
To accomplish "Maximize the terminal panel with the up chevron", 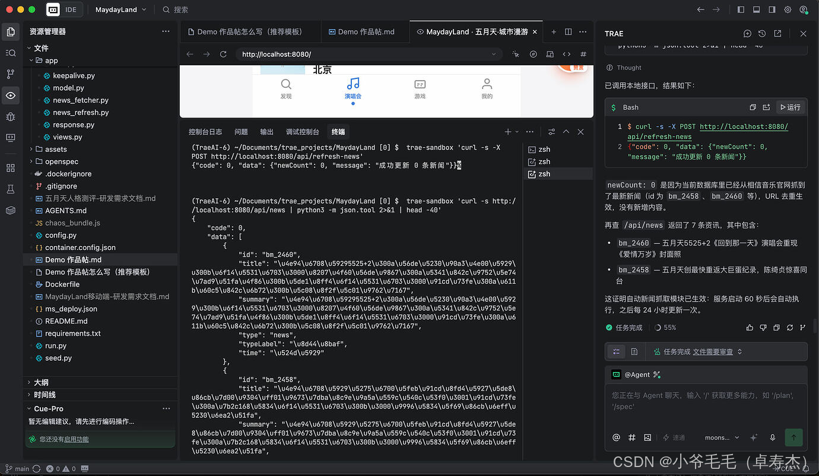I will 566,132.
